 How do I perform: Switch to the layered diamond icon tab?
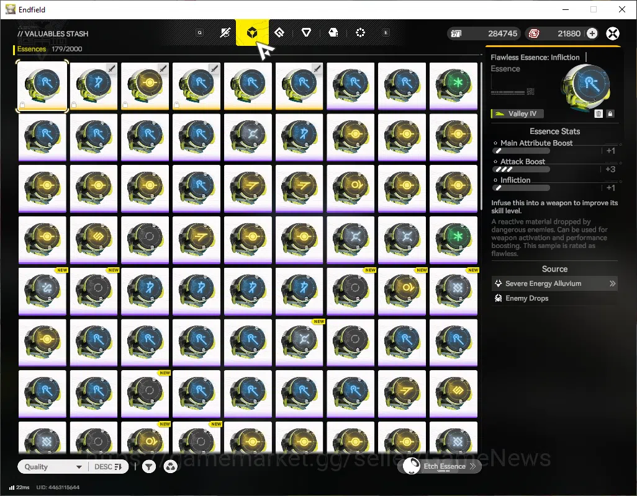[x=279, y=32]
